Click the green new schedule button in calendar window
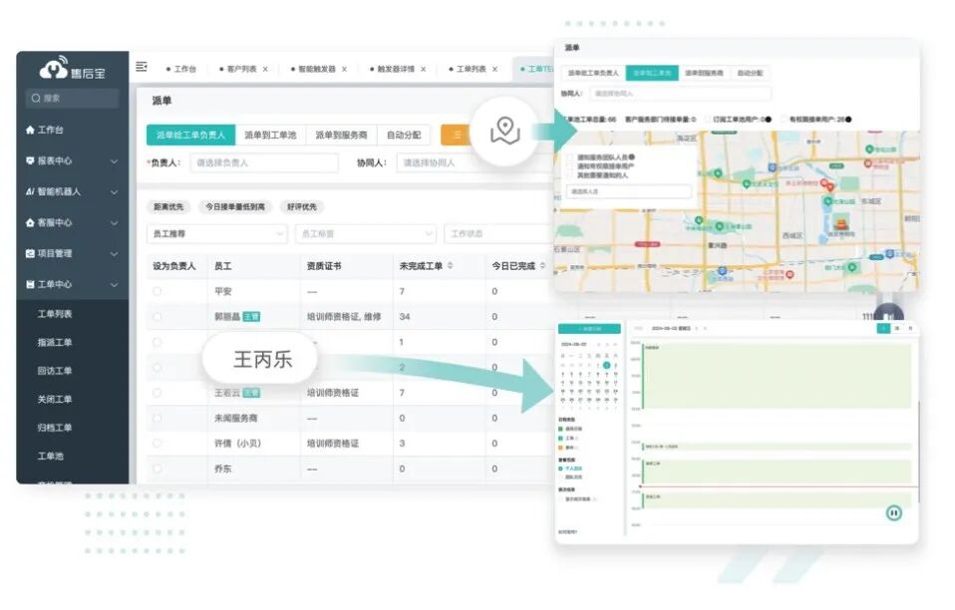Screen dimensions: 955x610 pyautogui.click(x=589, y=329)
